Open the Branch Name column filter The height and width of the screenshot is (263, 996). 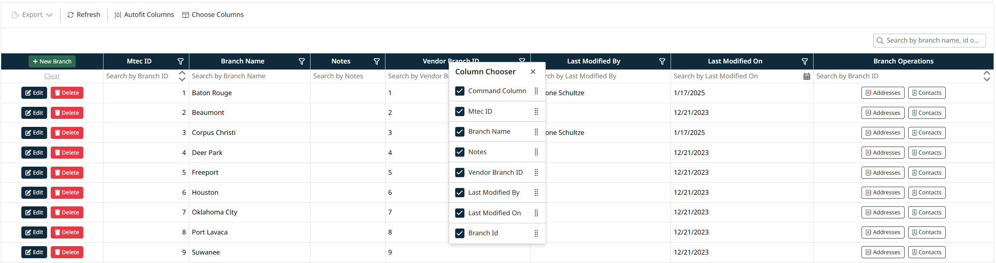coord(302,61)
